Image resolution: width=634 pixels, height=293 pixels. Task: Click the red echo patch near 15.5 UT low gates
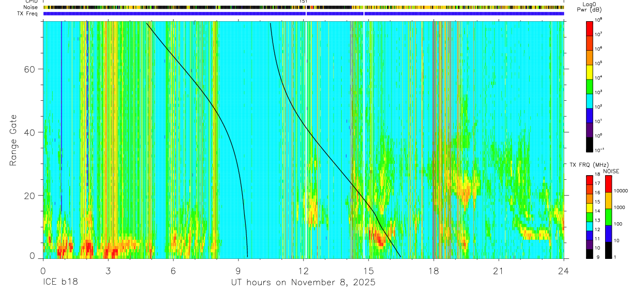pos(379,239)
